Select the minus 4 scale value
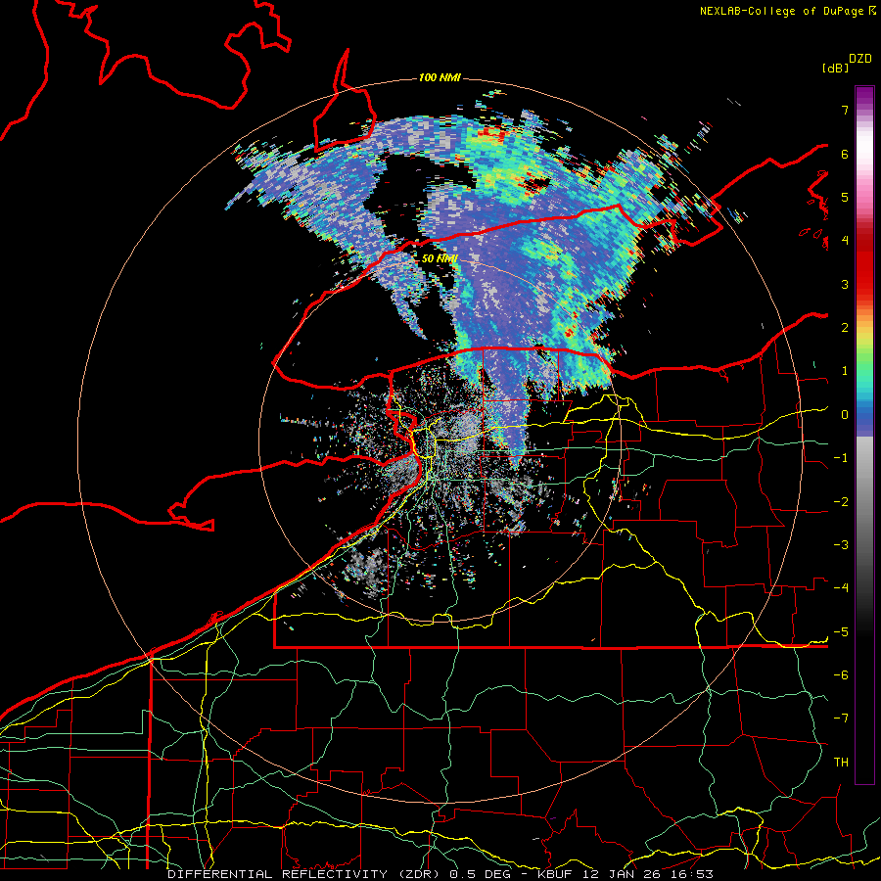This screenshot has width=881, height=881. click(x=841, y=588)
